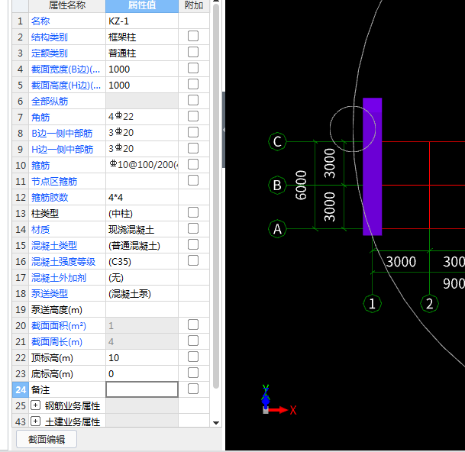Click the panel collapse arrow handle
Image resolution: width=465 pixels, height=452 pixels.
(x=224, y=130)
